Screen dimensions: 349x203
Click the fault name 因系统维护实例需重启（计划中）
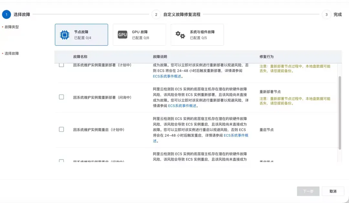click(99, 130)
